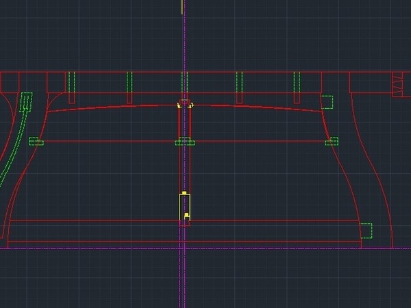
Task: Click the left yellow marker atop the center column
Action: pos(179,105)
